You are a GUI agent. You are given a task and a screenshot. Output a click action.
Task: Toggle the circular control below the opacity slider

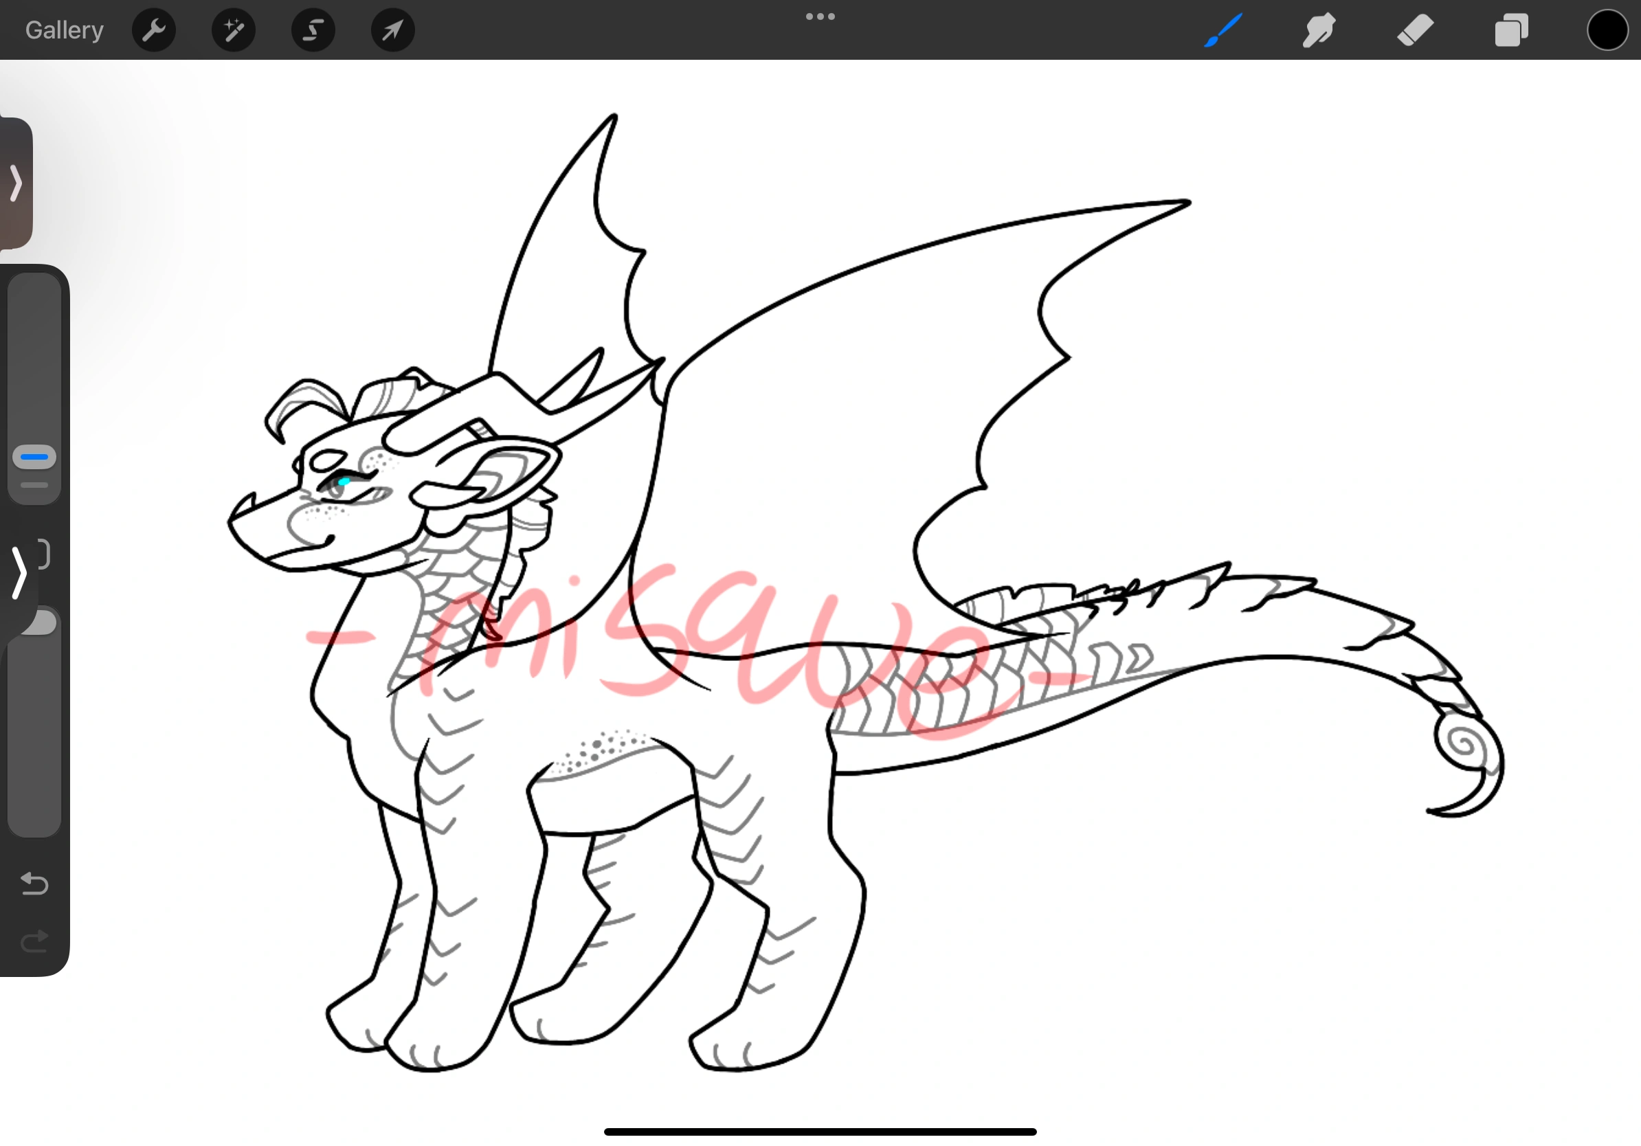pos(41,622)
